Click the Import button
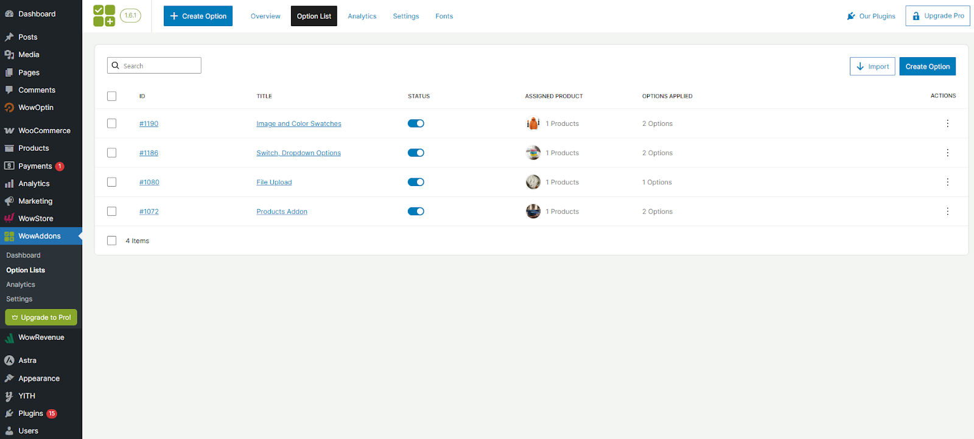This screenshot has width=974, height=439. (x=872, y=66)
